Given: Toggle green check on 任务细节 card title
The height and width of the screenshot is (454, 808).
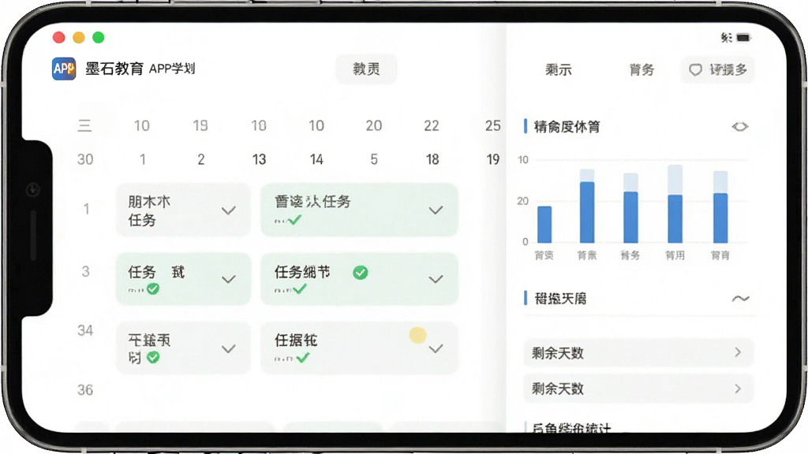Looking at the screenshot, I should (360, 272).
